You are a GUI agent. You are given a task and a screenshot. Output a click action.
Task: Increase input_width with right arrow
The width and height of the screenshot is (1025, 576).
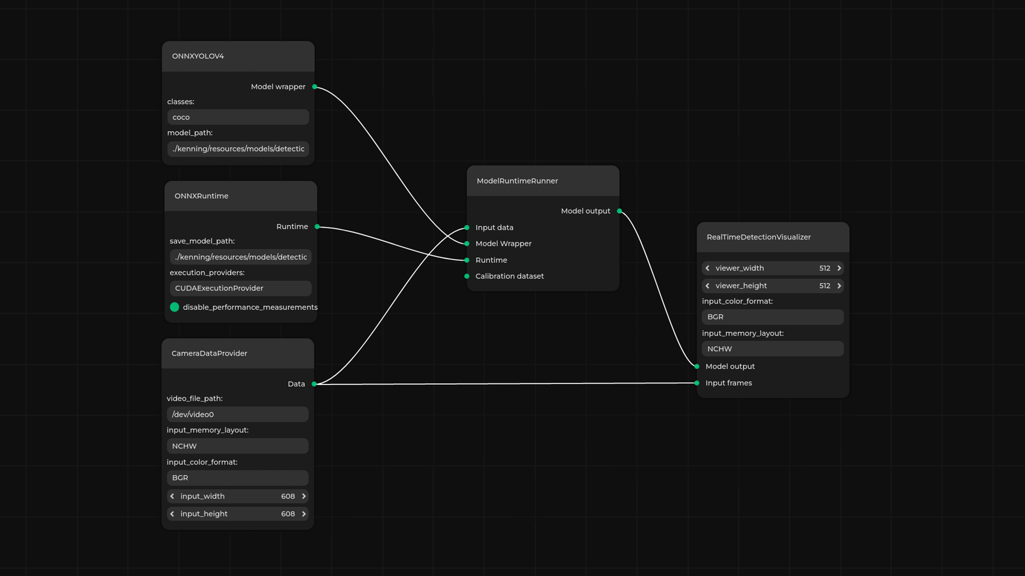click(x=304, y=496)
